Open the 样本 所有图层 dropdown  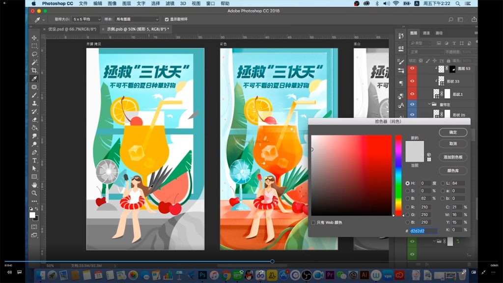[137, 20]
